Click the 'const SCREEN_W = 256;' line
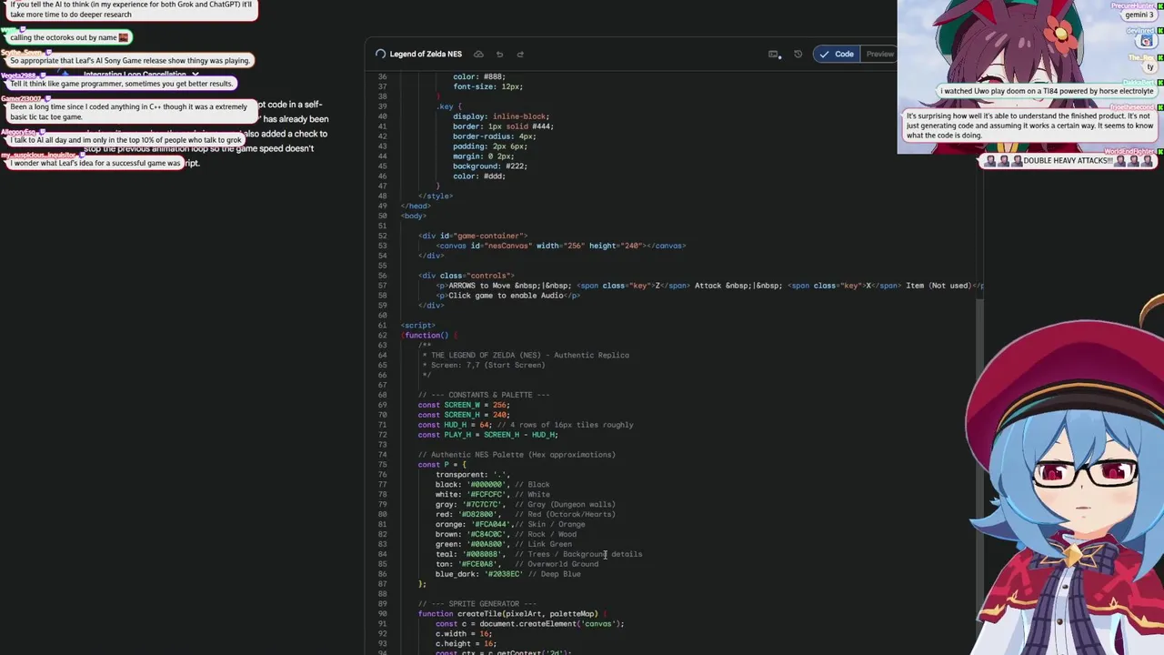The height and width of the screenshot is (655, 1164). click(x=464, y=405)
